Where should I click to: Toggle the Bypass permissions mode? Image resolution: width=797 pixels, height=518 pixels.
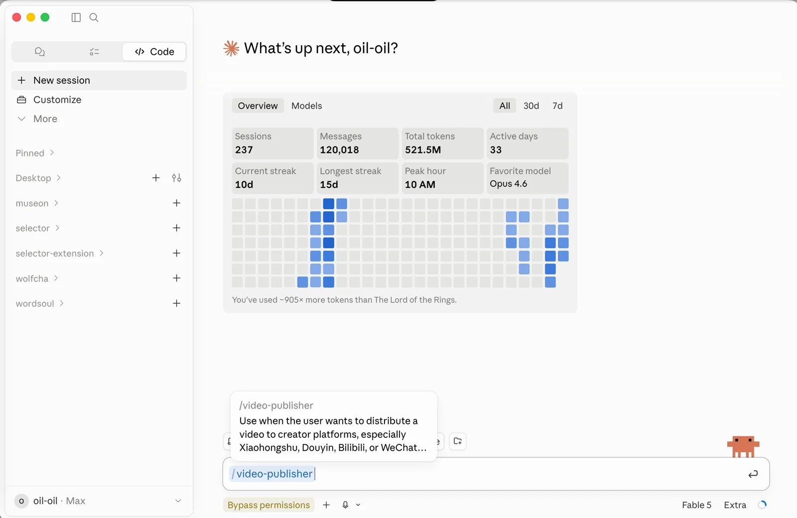pyautogui.click(x=268, y=505)
